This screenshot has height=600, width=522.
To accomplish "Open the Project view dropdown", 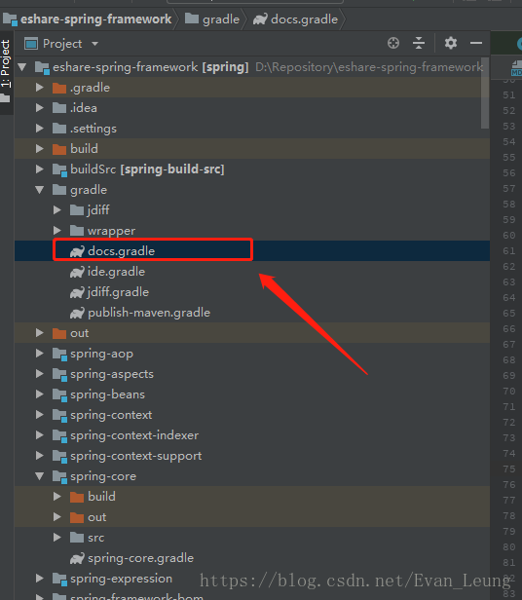I will pos(94,44).
